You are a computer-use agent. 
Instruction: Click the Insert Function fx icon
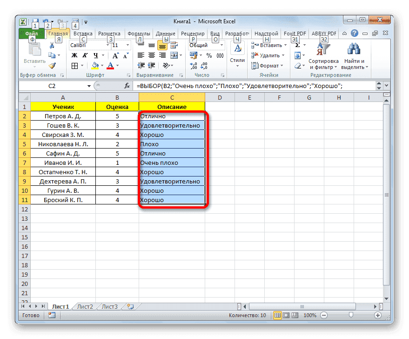tap(128, 85)
